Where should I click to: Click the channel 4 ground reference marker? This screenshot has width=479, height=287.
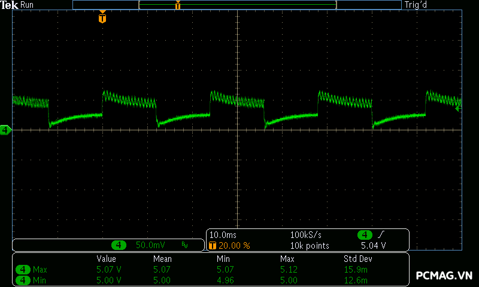5,130
